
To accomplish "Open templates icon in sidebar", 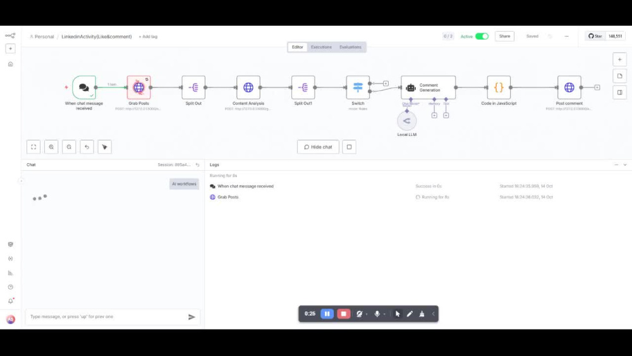I will [11, 244].
